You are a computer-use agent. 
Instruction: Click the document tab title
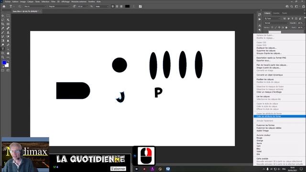pyautogui.click(x=25, y=11)
